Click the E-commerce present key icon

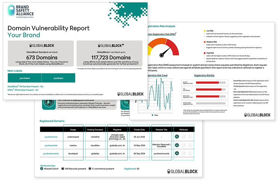coord(90,169)
